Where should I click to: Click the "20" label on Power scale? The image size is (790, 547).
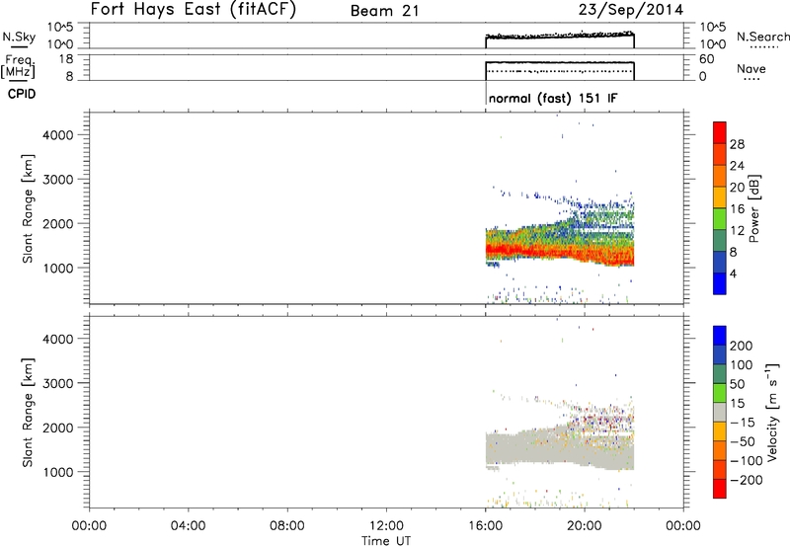coord(737,188)
